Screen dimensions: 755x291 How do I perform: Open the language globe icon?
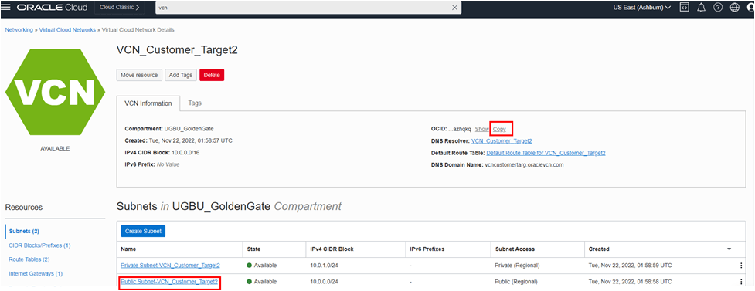(x=735, y=8)
